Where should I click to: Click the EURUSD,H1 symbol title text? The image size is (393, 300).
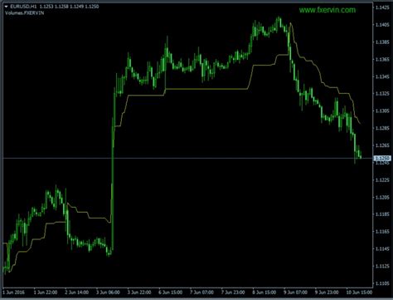coord(23,7)
